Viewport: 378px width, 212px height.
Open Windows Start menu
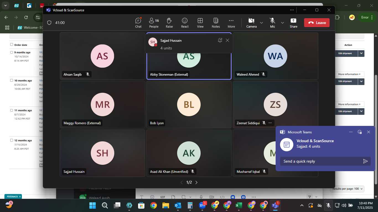(x=92, y=205)
